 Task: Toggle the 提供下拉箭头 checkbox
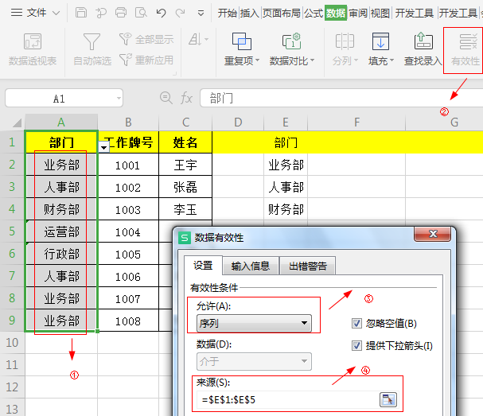[x=357, y=346]
